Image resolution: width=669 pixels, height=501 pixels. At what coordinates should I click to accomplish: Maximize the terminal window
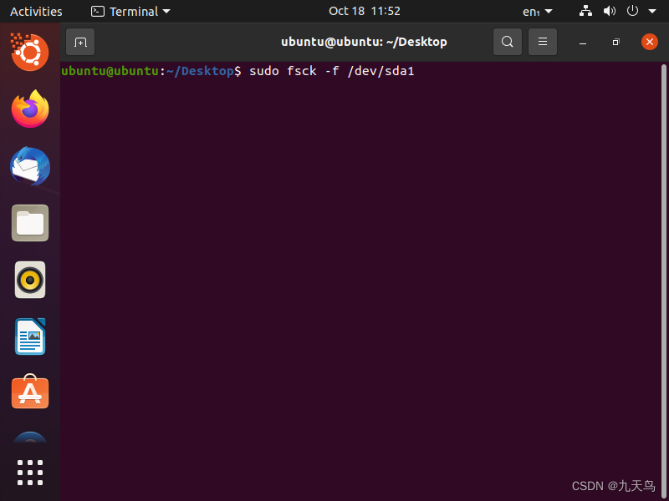click(615, 43)
